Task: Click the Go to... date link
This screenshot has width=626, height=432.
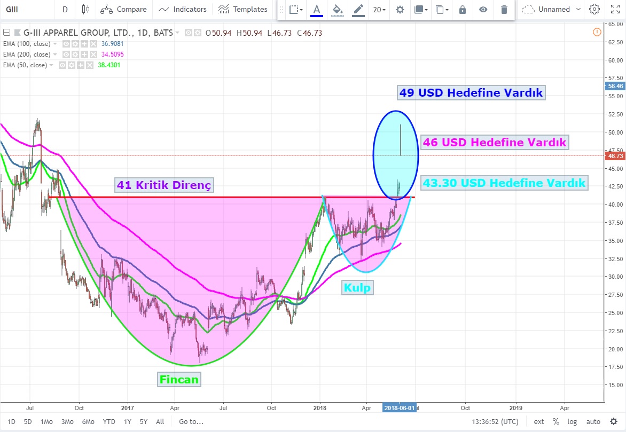Action: (191, 421)
